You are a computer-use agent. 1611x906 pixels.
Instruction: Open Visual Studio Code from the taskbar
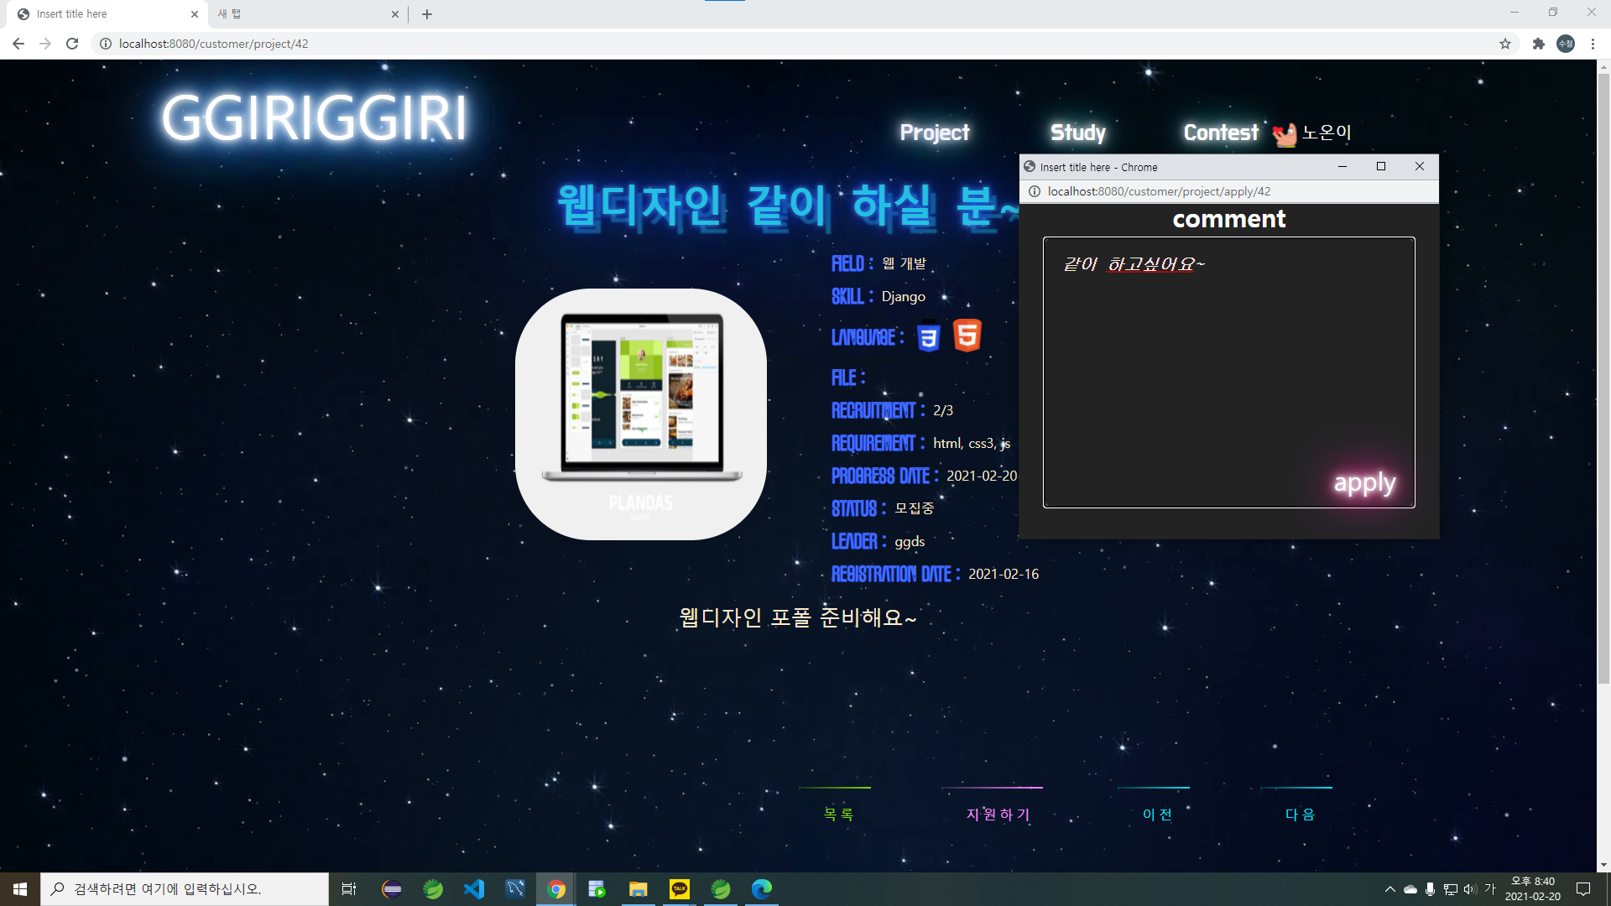474,889
